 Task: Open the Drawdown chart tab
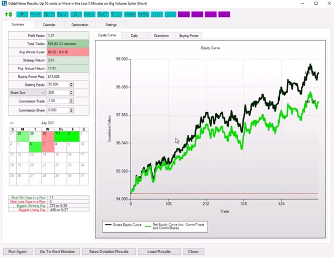click(x=161, y=36)
